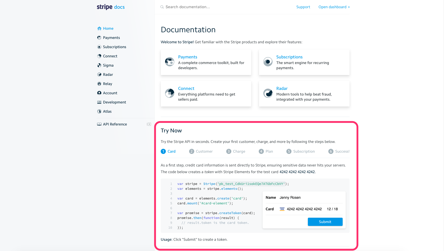Expand the API Reference arrow toggle
Viewport: 444px width, 251px height.
coord(149,124)
